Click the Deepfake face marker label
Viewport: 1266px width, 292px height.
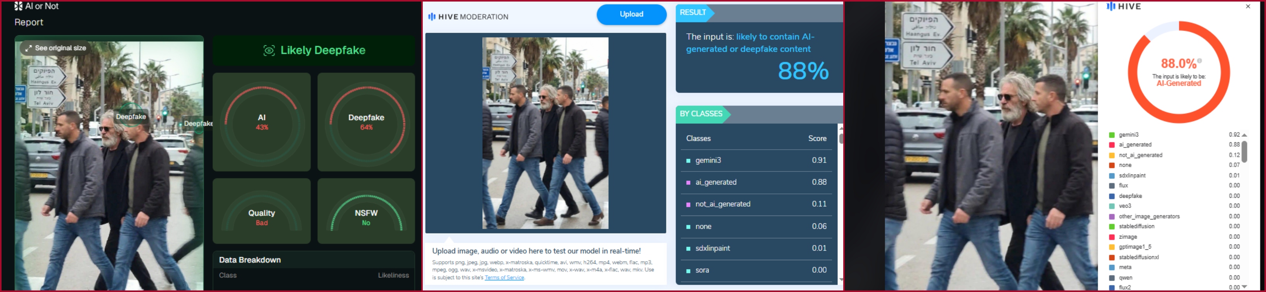pyautogui.click(x=131, y=116)
